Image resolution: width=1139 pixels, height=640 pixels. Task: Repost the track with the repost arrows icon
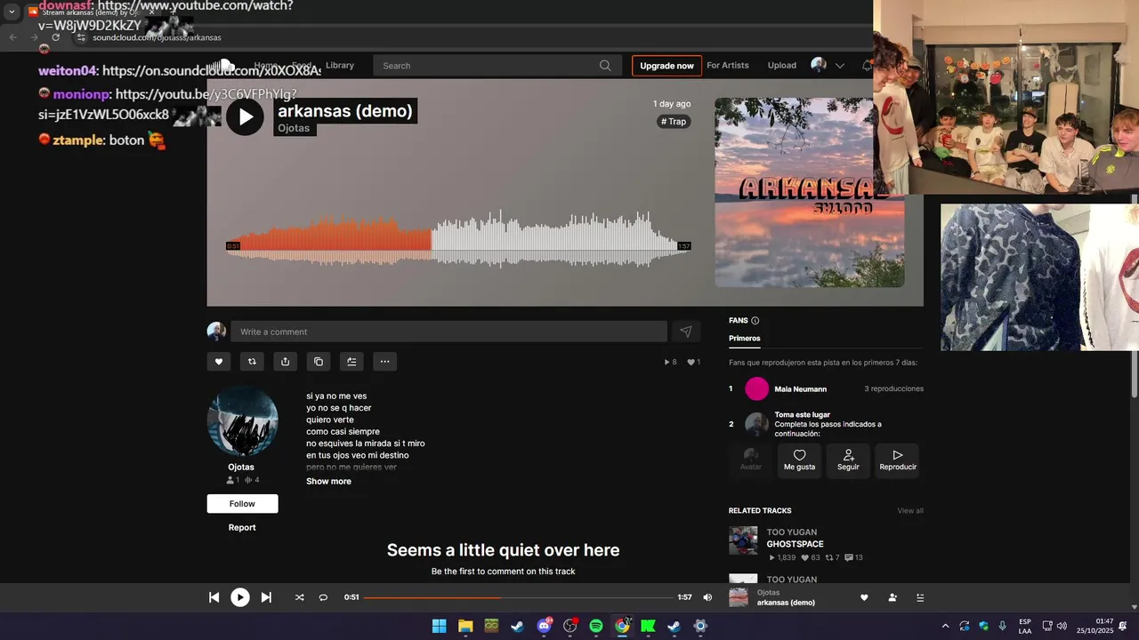(x=252, y=362)
